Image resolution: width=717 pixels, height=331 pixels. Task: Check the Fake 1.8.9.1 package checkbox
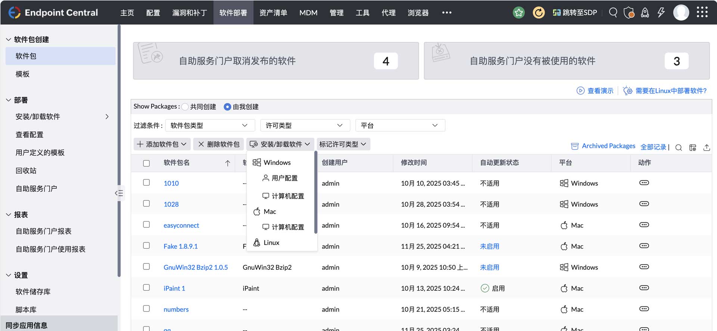(x=146, y=246)
